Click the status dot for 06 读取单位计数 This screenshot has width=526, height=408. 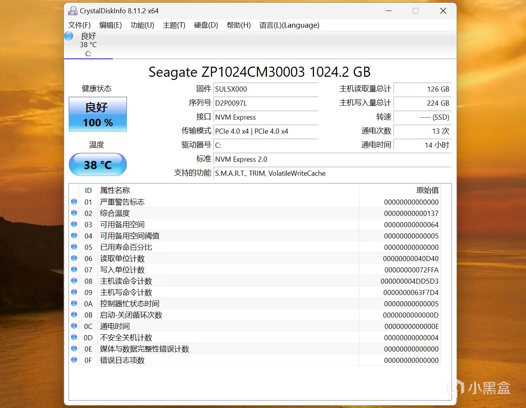click(x=74, y=258)
